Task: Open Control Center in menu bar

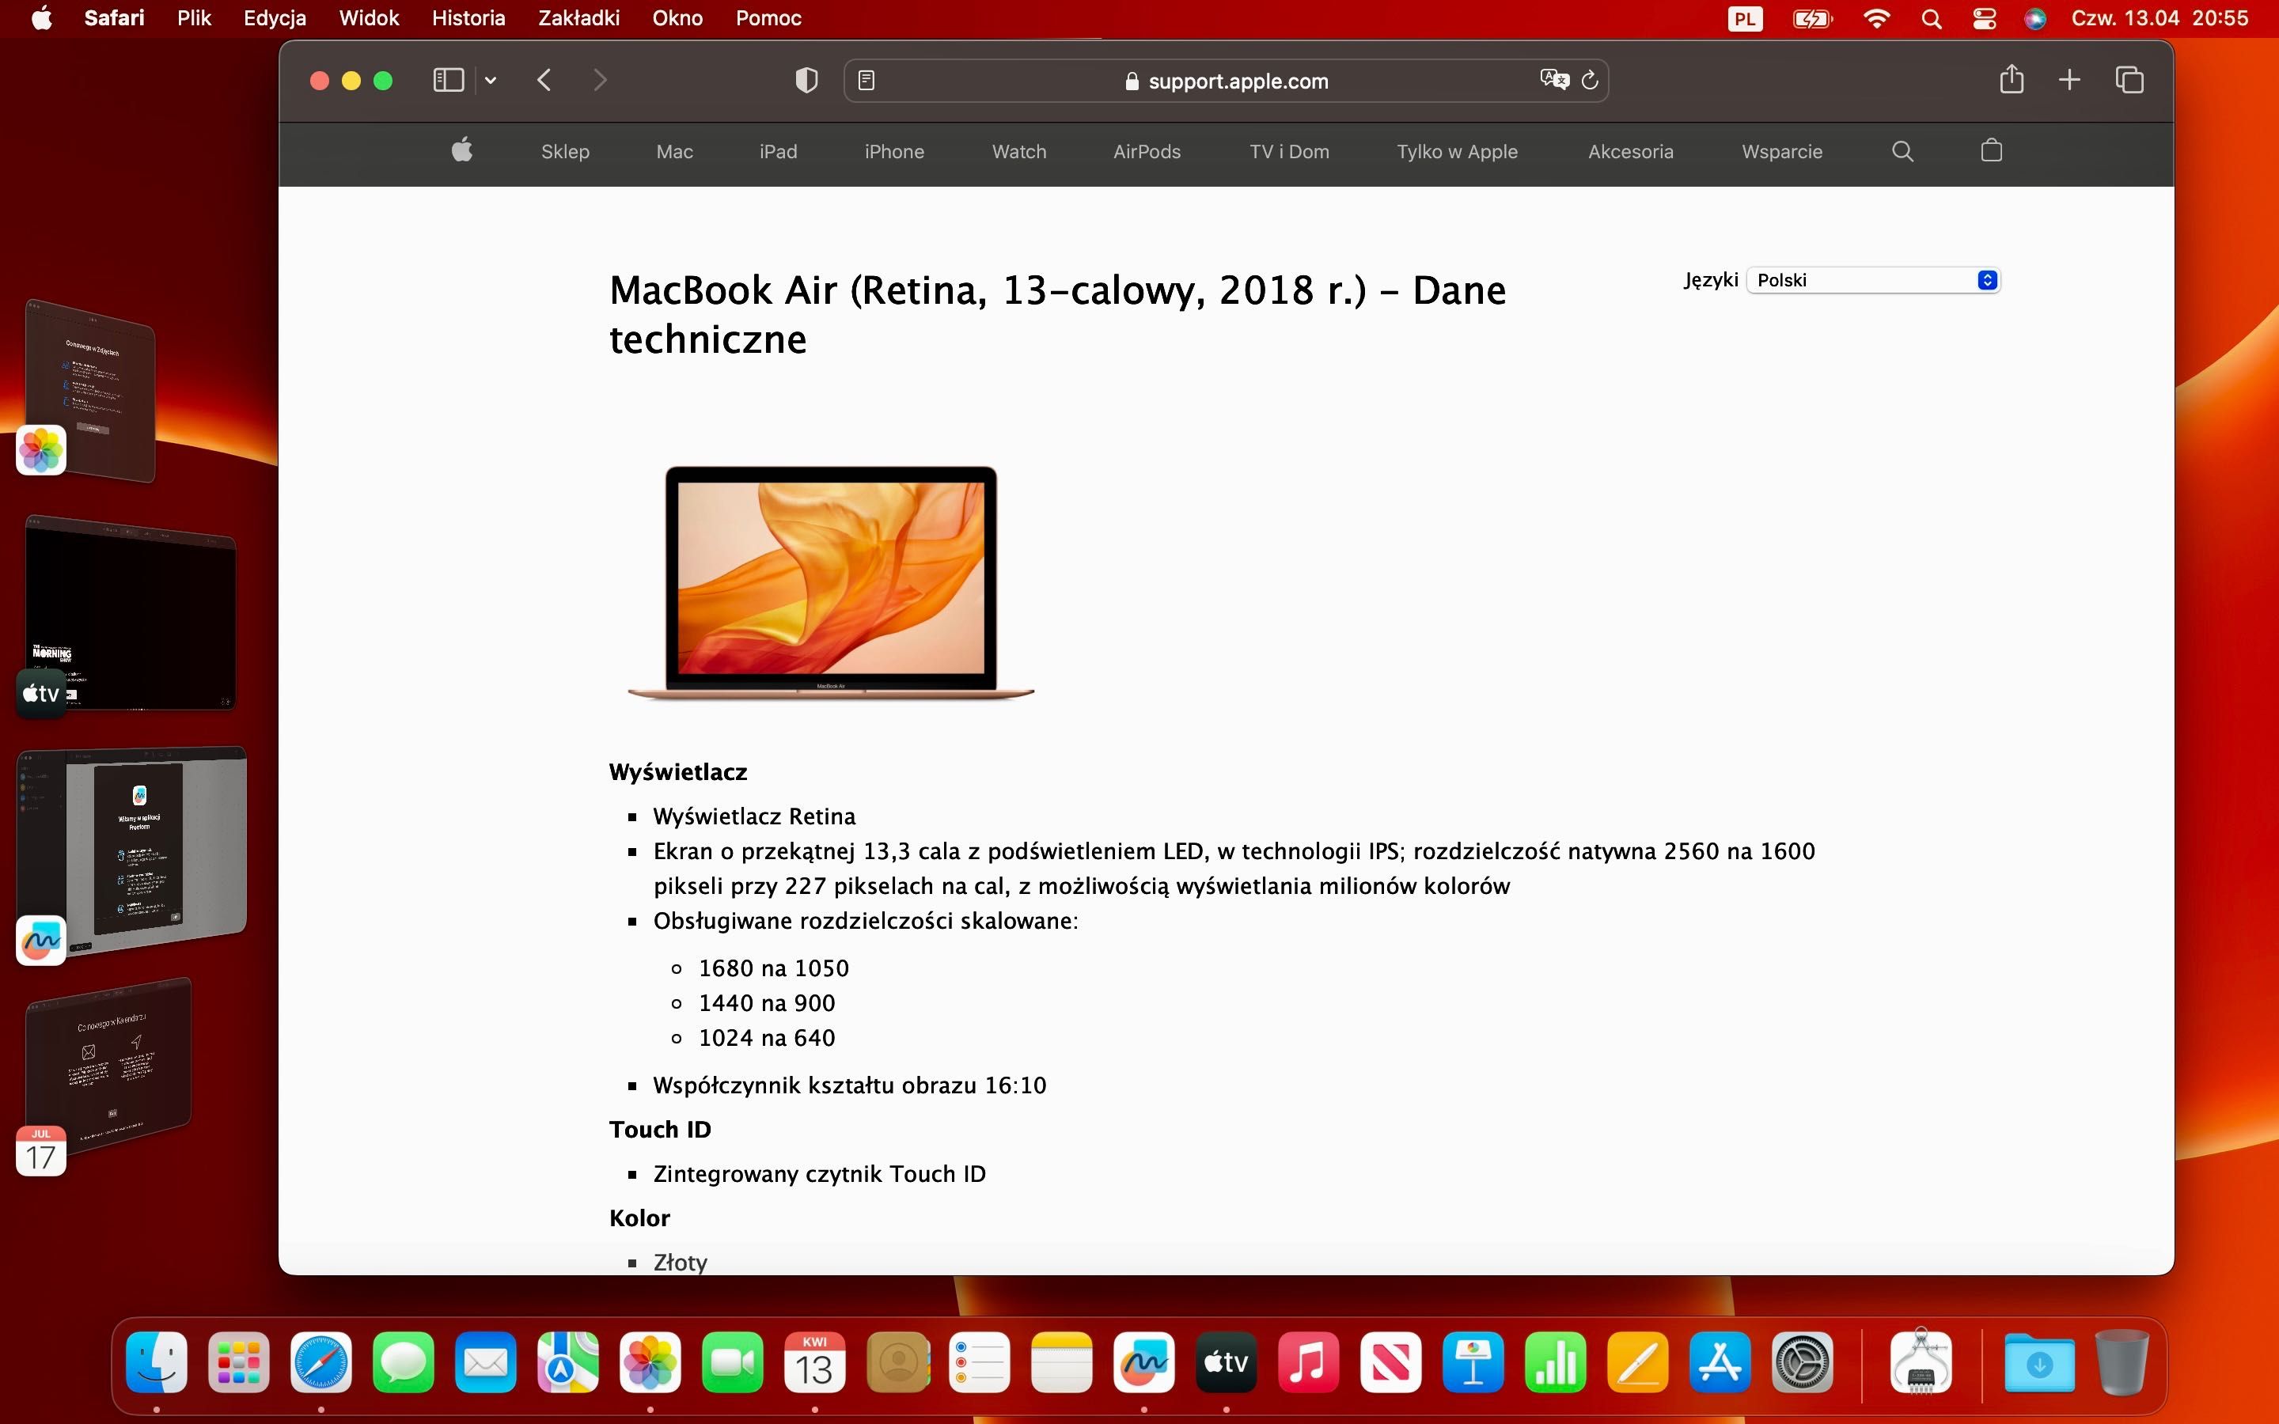Action: pos(1985,19)
